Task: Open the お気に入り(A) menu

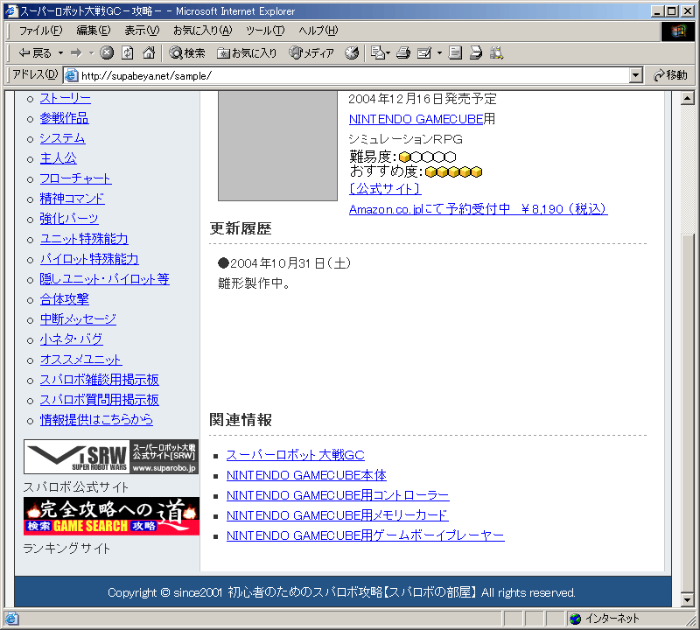Action: [x=203, y=31]
